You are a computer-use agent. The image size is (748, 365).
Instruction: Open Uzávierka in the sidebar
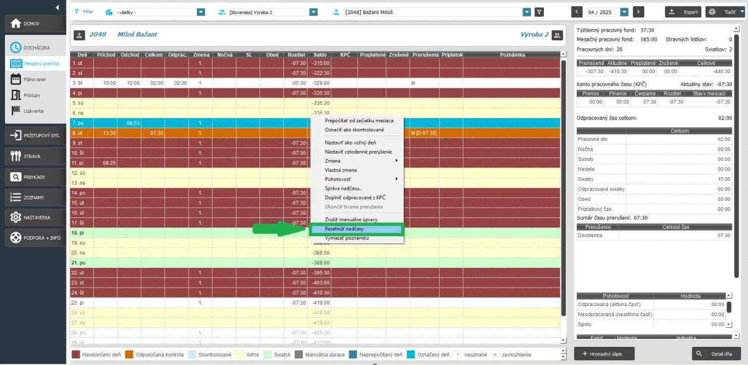34,110
